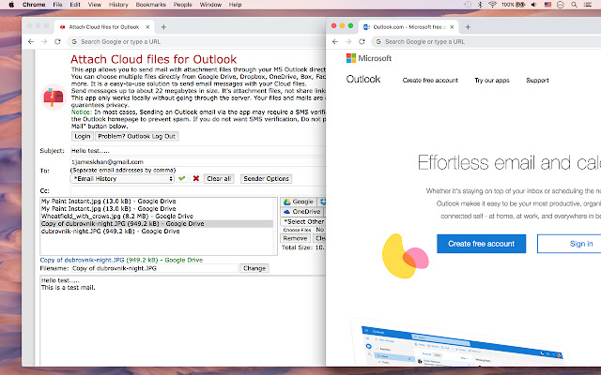Open the Notification Center icon
The height and width of the screenshot is (375, 601).
pos(588,5)
